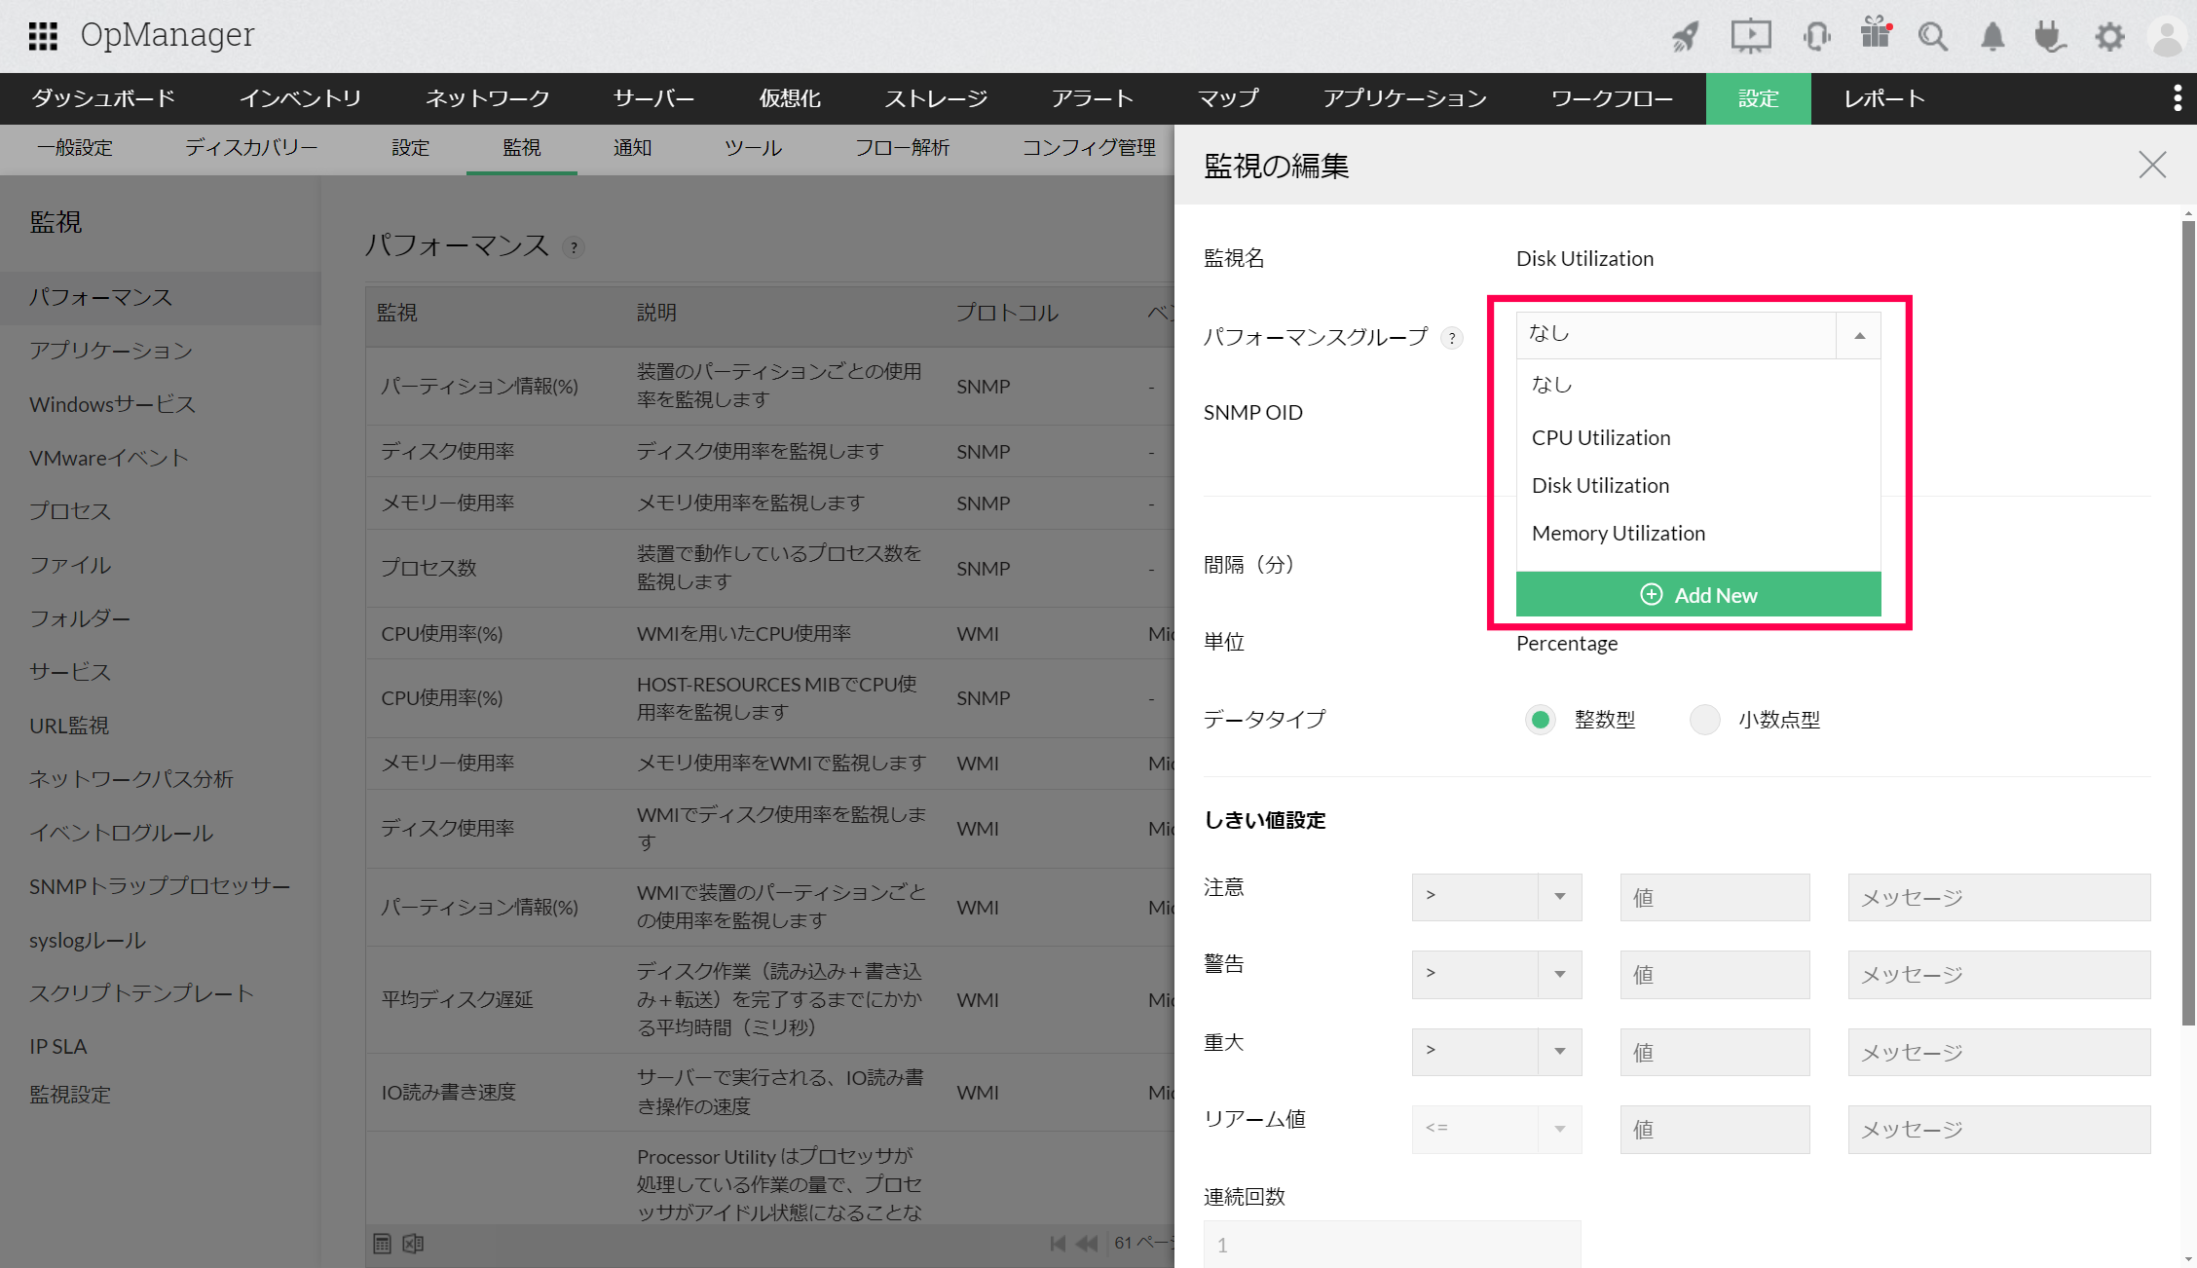Open the Windowsサービス sidebar link
Screen dimensions: 2197x1268
tap(112, 404)
